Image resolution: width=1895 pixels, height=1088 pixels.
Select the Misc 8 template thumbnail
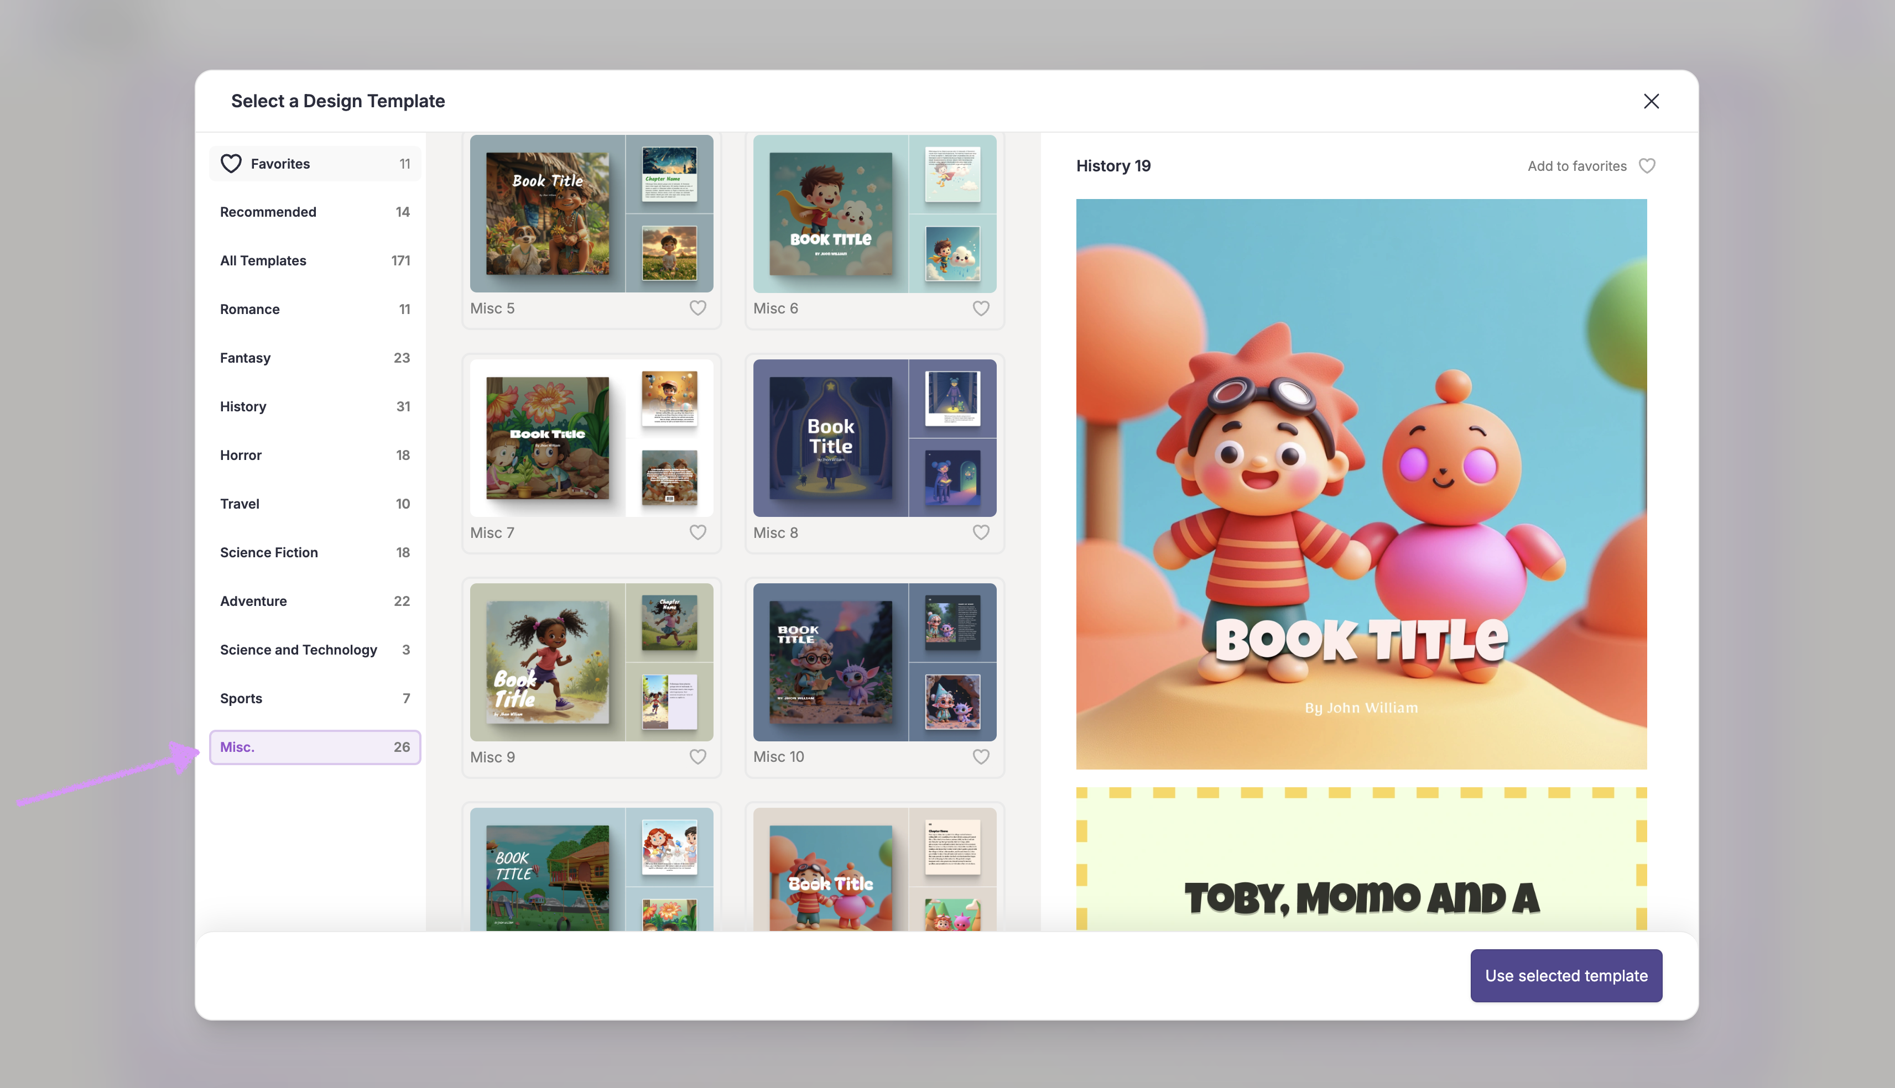coord(874,438)
